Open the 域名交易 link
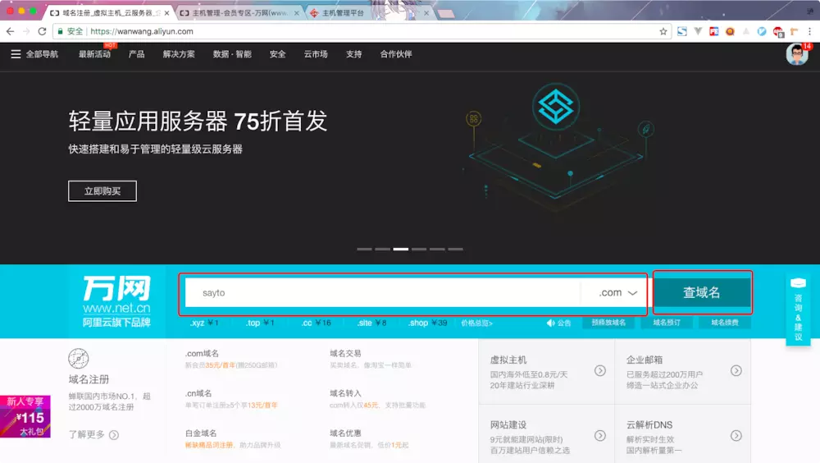 coord(346,354)
